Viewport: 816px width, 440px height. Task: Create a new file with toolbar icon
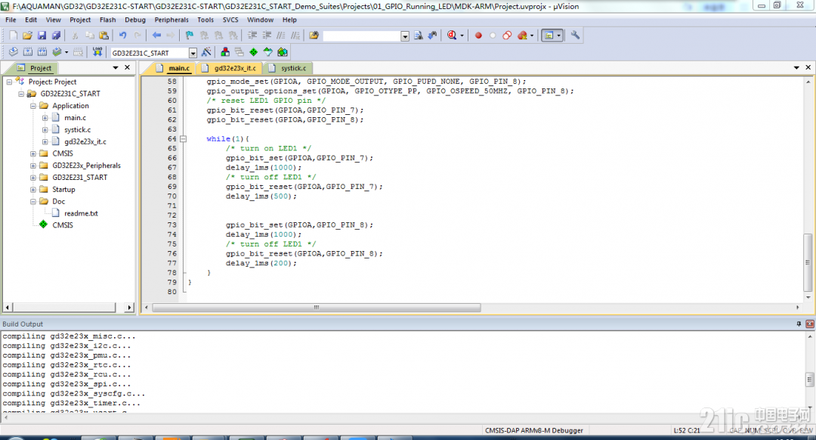pos(13,36)
